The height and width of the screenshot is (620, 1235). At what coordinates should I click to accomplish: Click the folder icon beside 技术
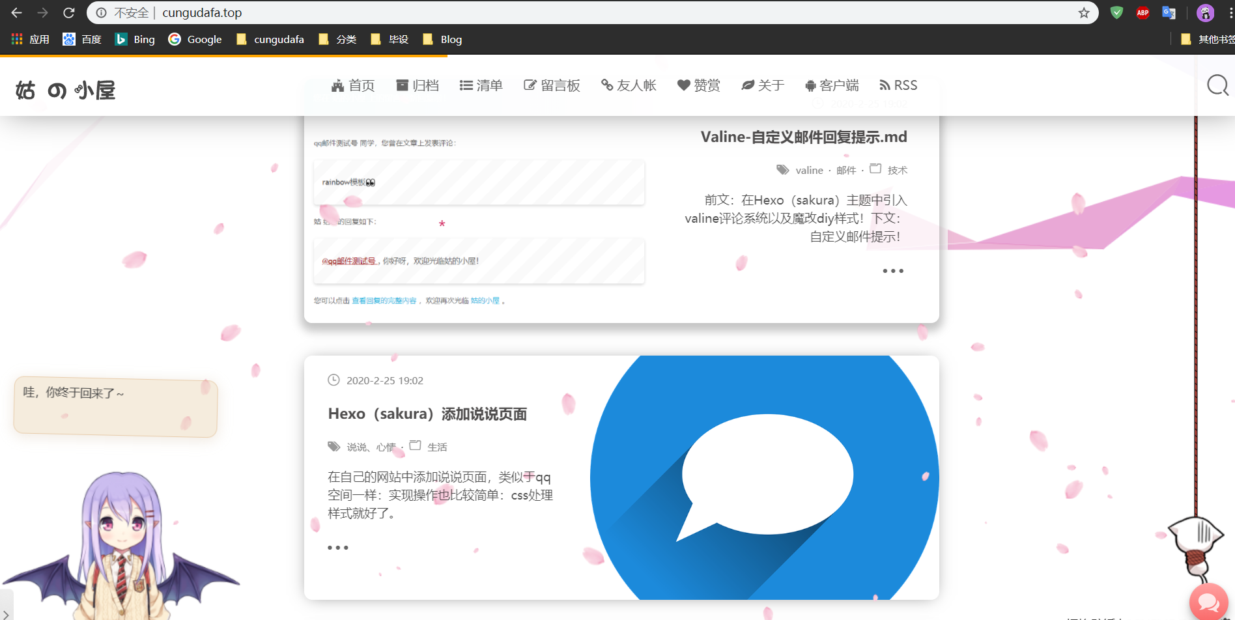[875, 169]
